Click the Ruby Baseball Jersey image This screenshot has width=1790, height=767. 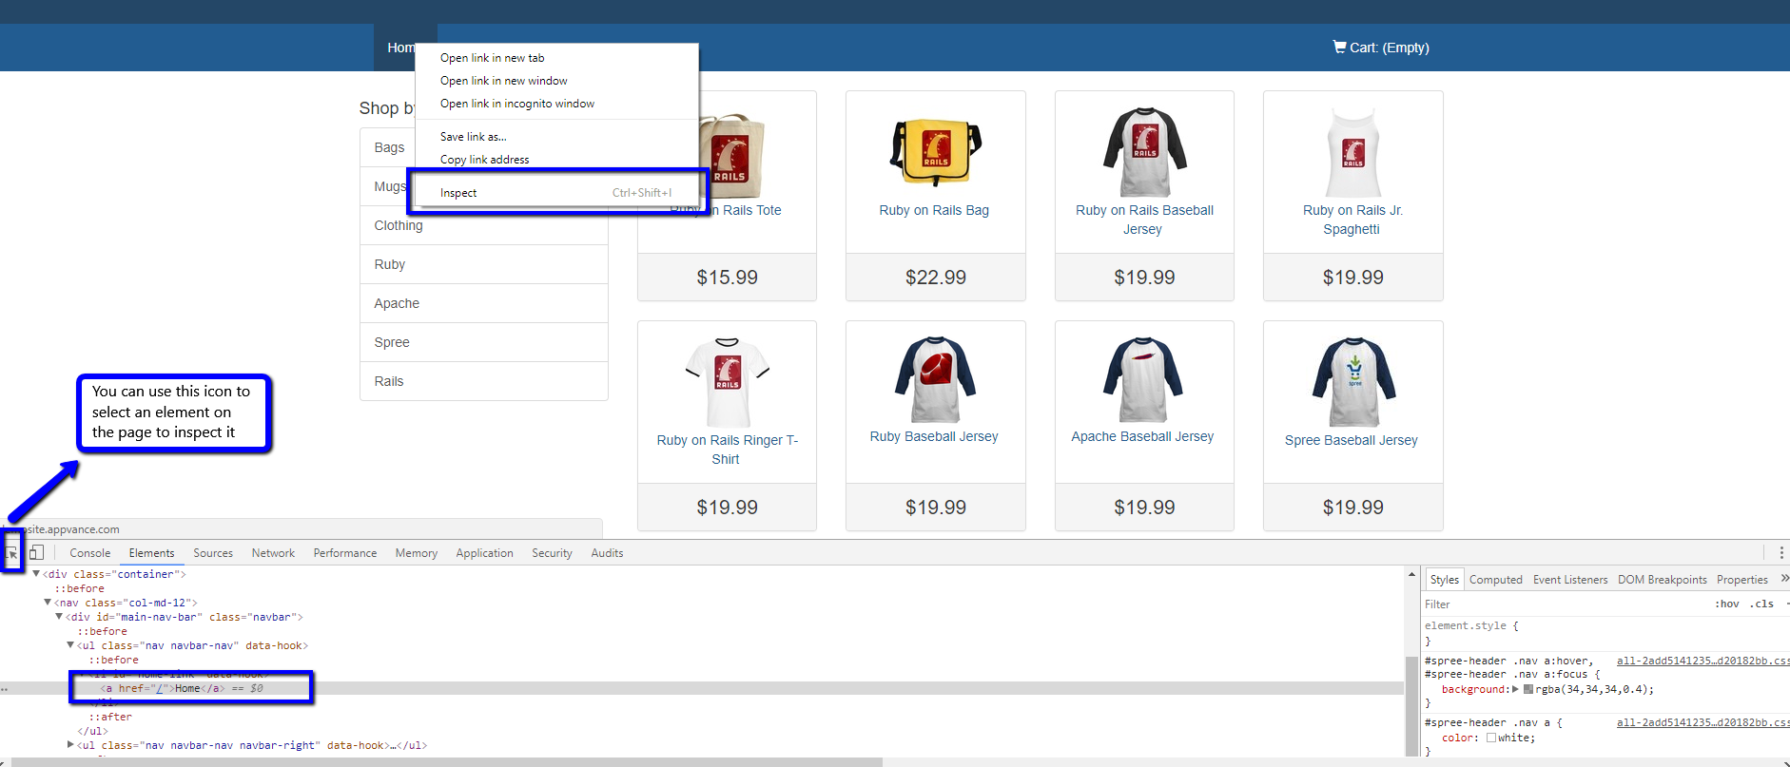pyautogui.click(x=935, y=380)
